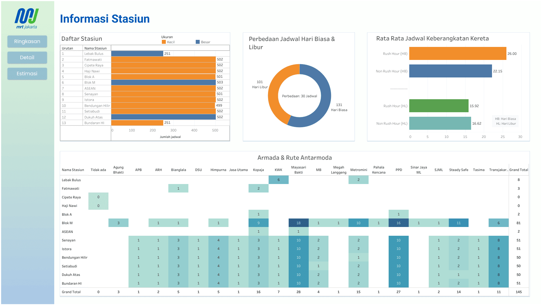Select Dukuh Atas in the station list

93,117
